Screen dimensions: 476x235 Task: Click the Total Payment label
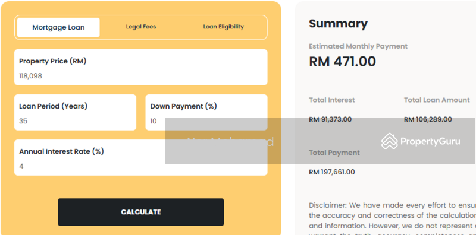(334, 153)
